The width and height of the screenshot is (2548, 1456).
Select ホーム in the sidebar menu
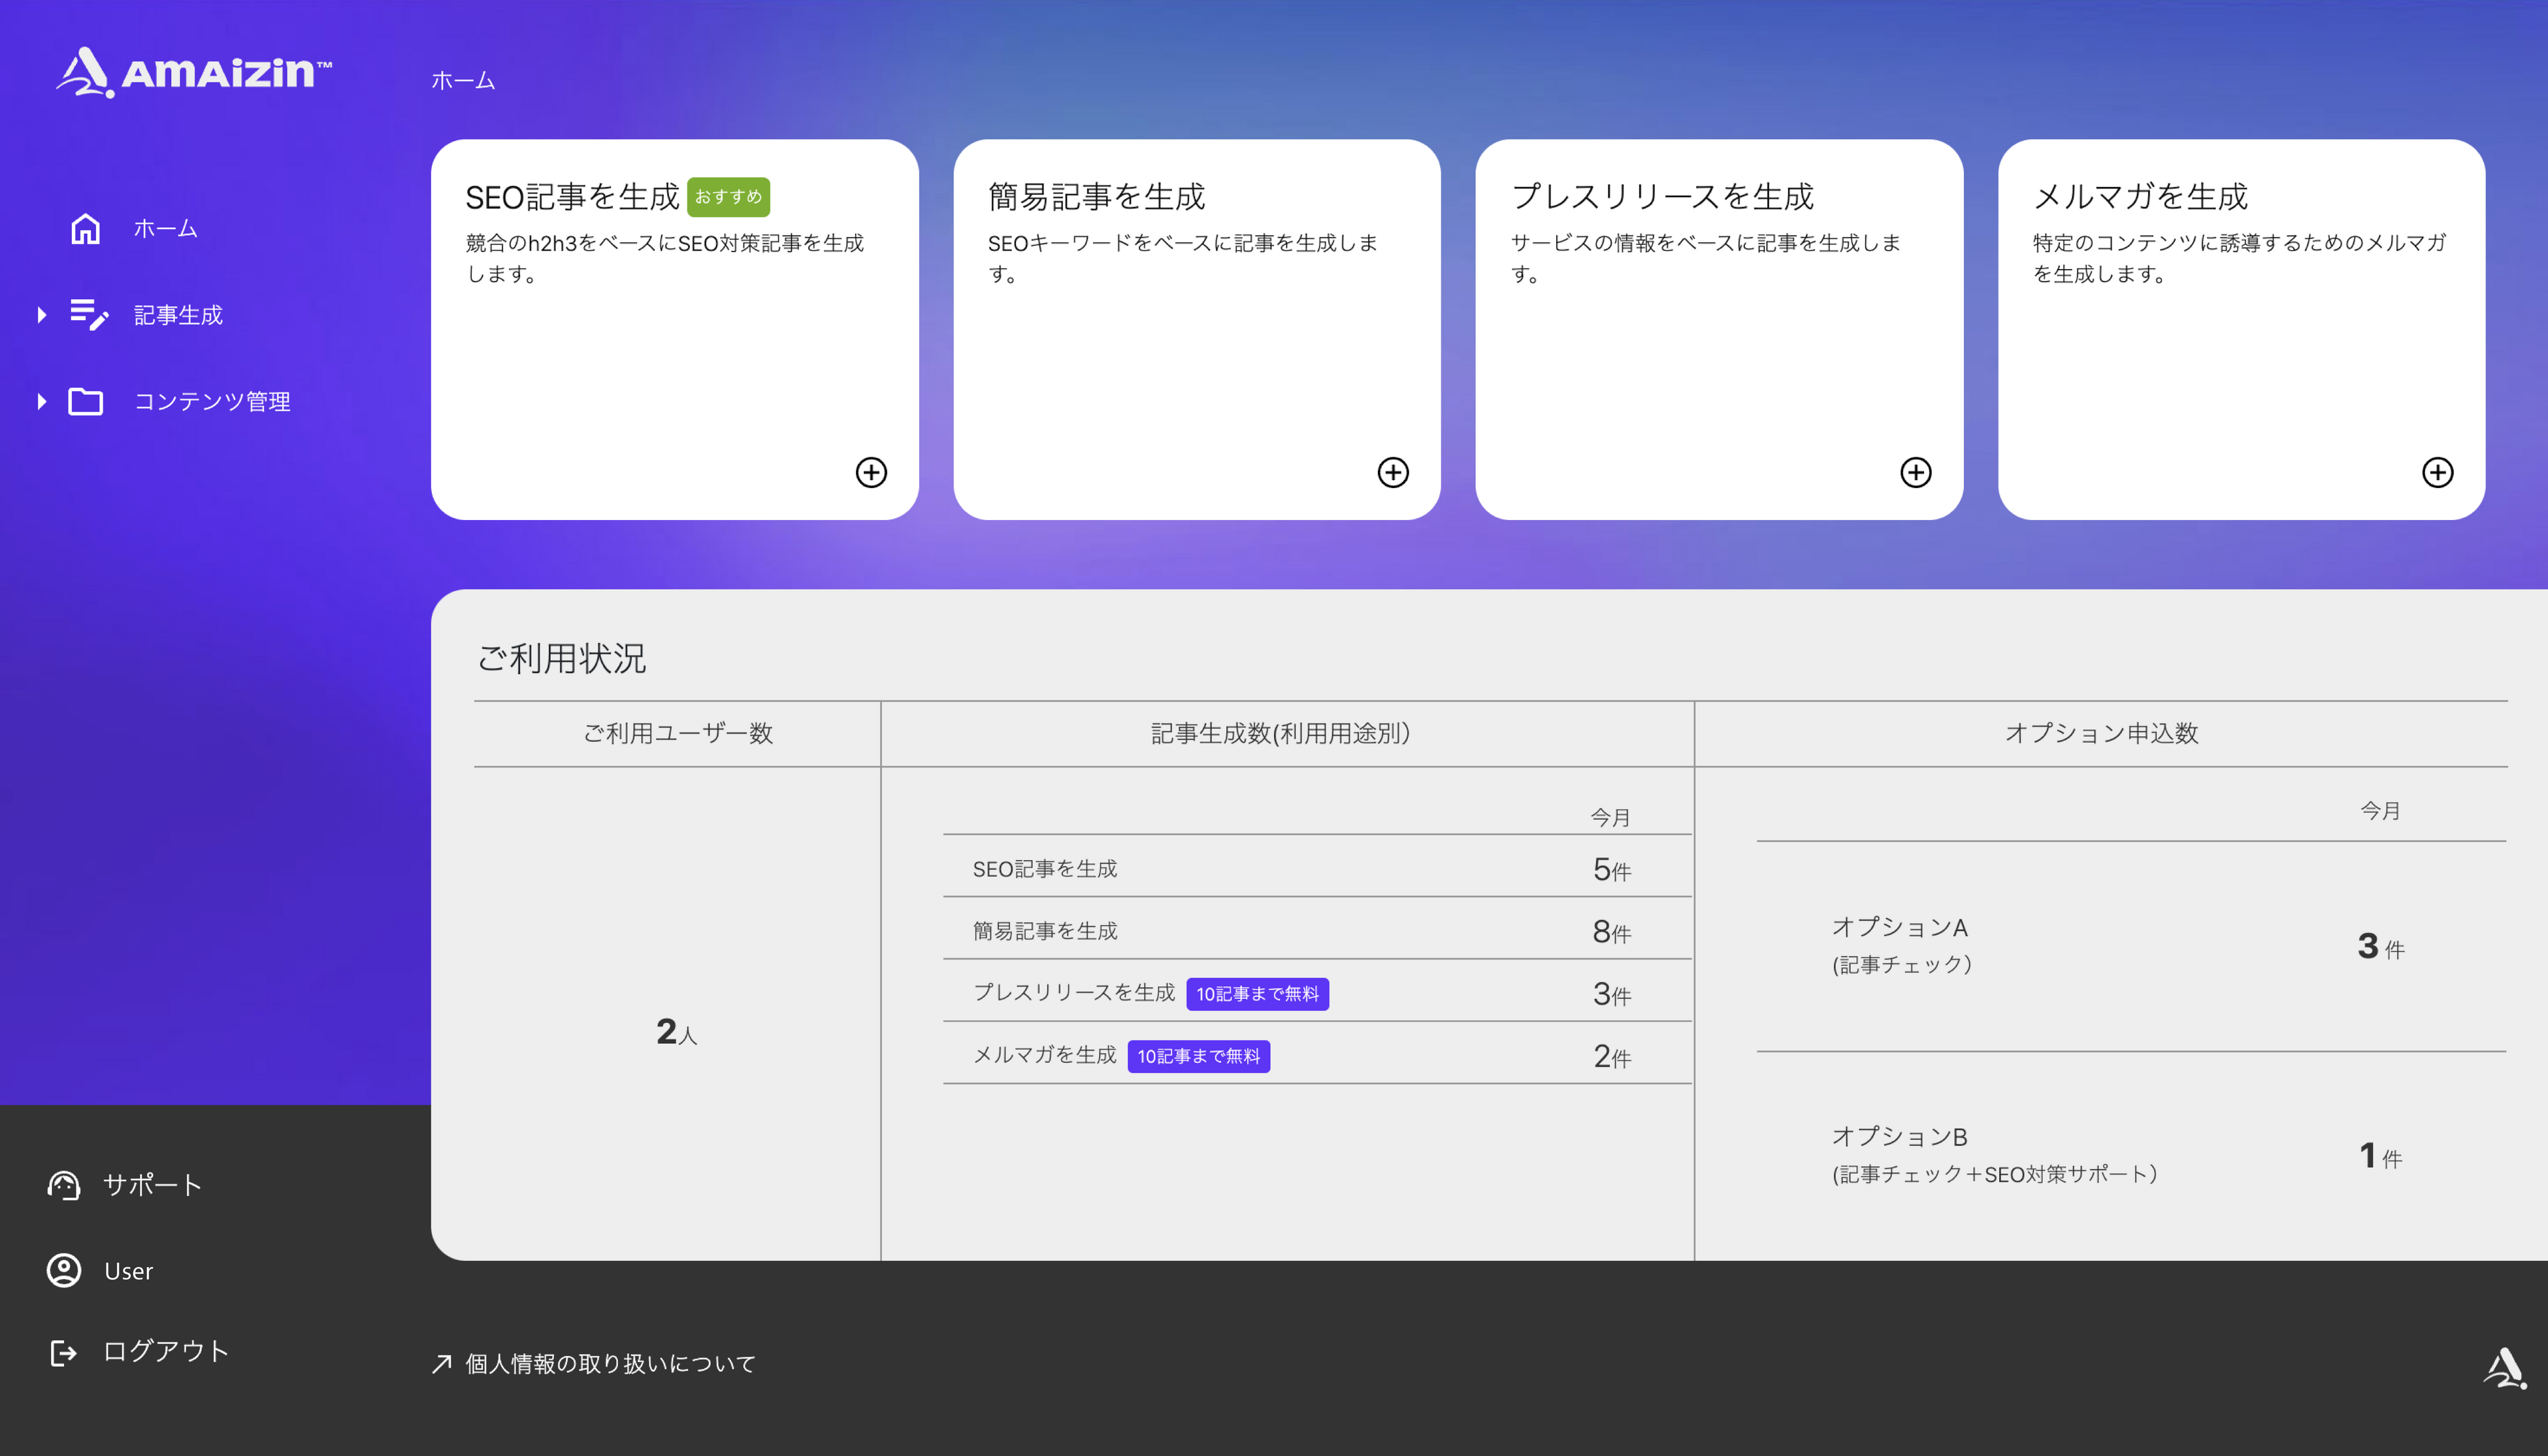tap(166, 229)
